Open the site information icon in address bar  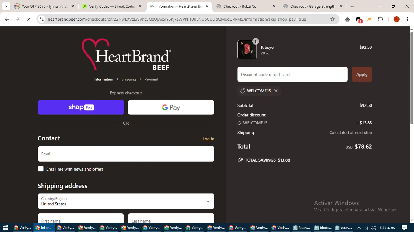[42, 19]
